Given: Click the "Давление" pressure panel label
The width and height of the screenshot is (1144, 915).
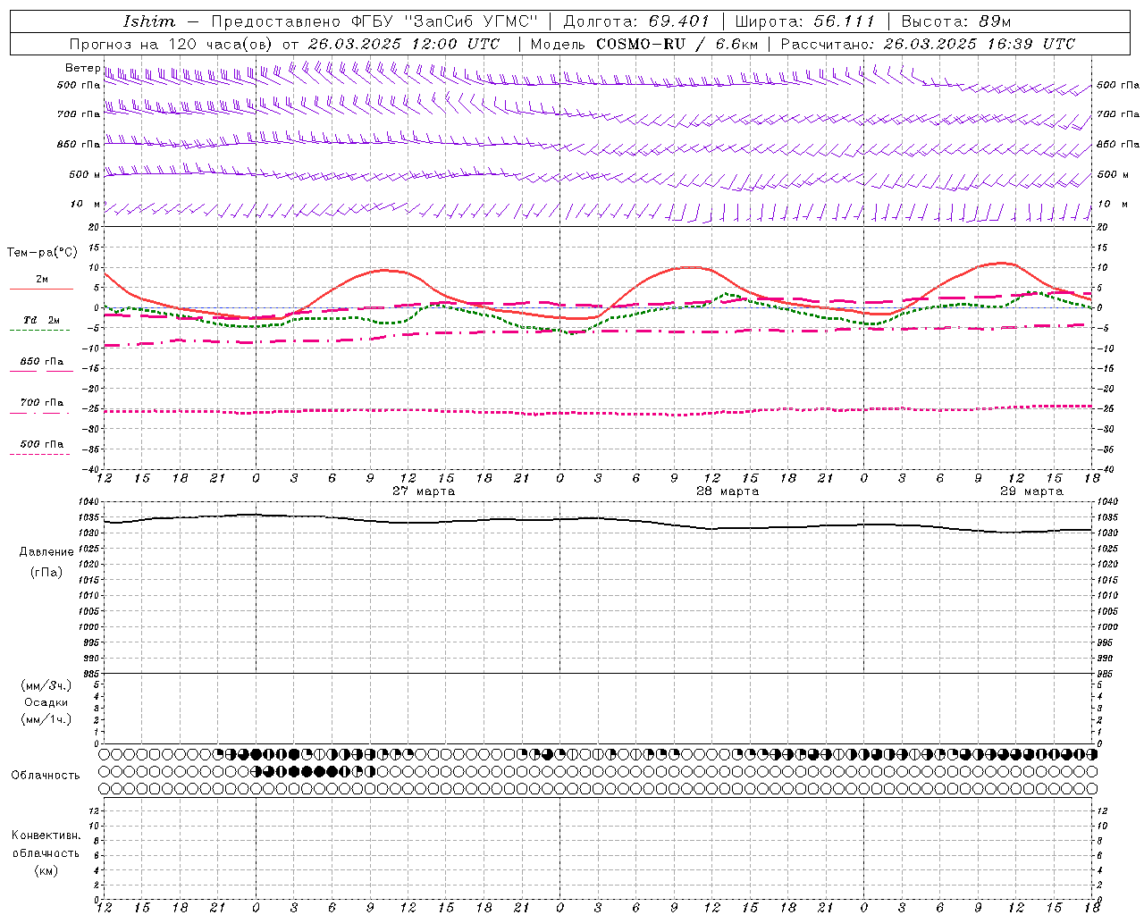Looking at the screenshot, I should tap(46, 552).
